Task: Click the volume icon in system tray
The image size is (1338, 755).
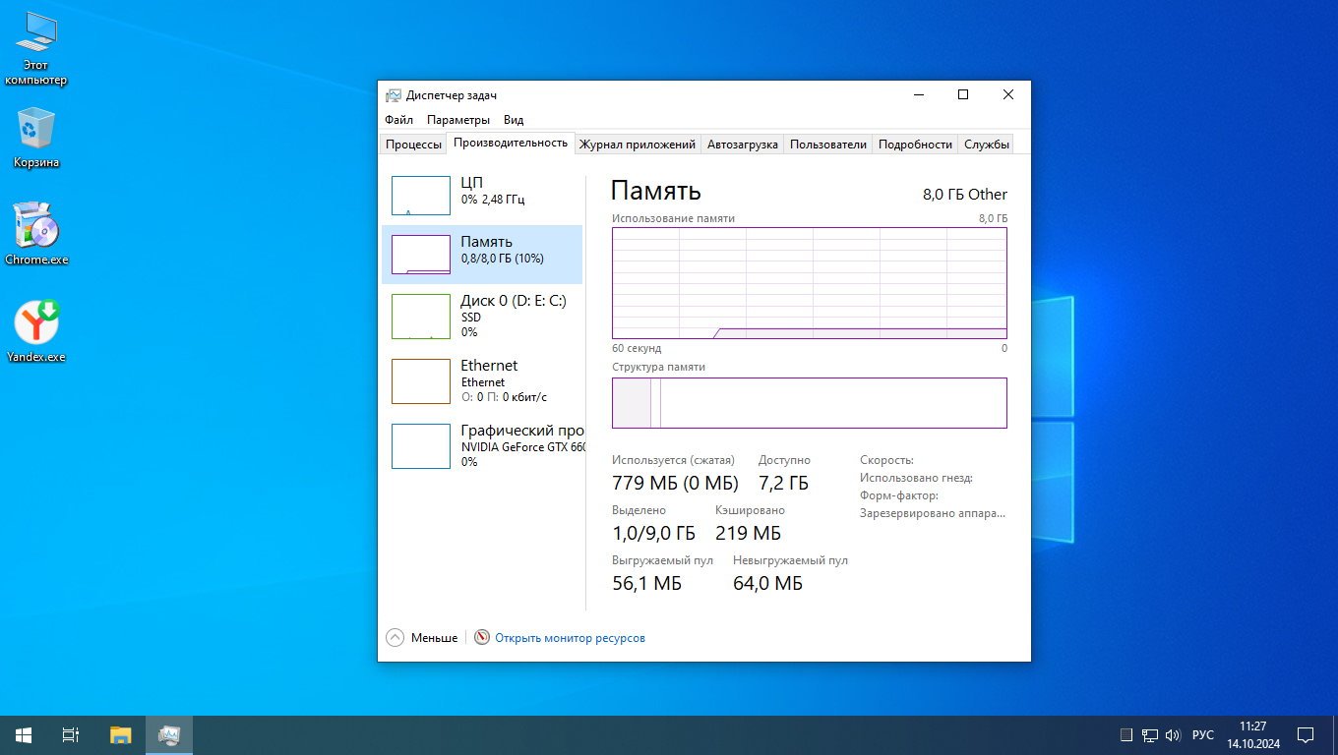Action: point(1172,735)
